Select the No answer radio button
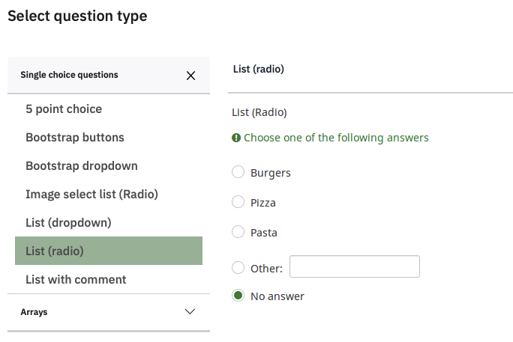 (238, 296)
